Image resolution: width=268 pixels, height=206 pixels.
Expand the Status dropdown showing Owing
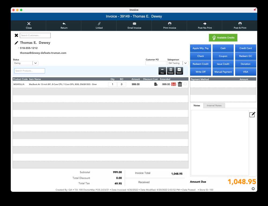36,63
